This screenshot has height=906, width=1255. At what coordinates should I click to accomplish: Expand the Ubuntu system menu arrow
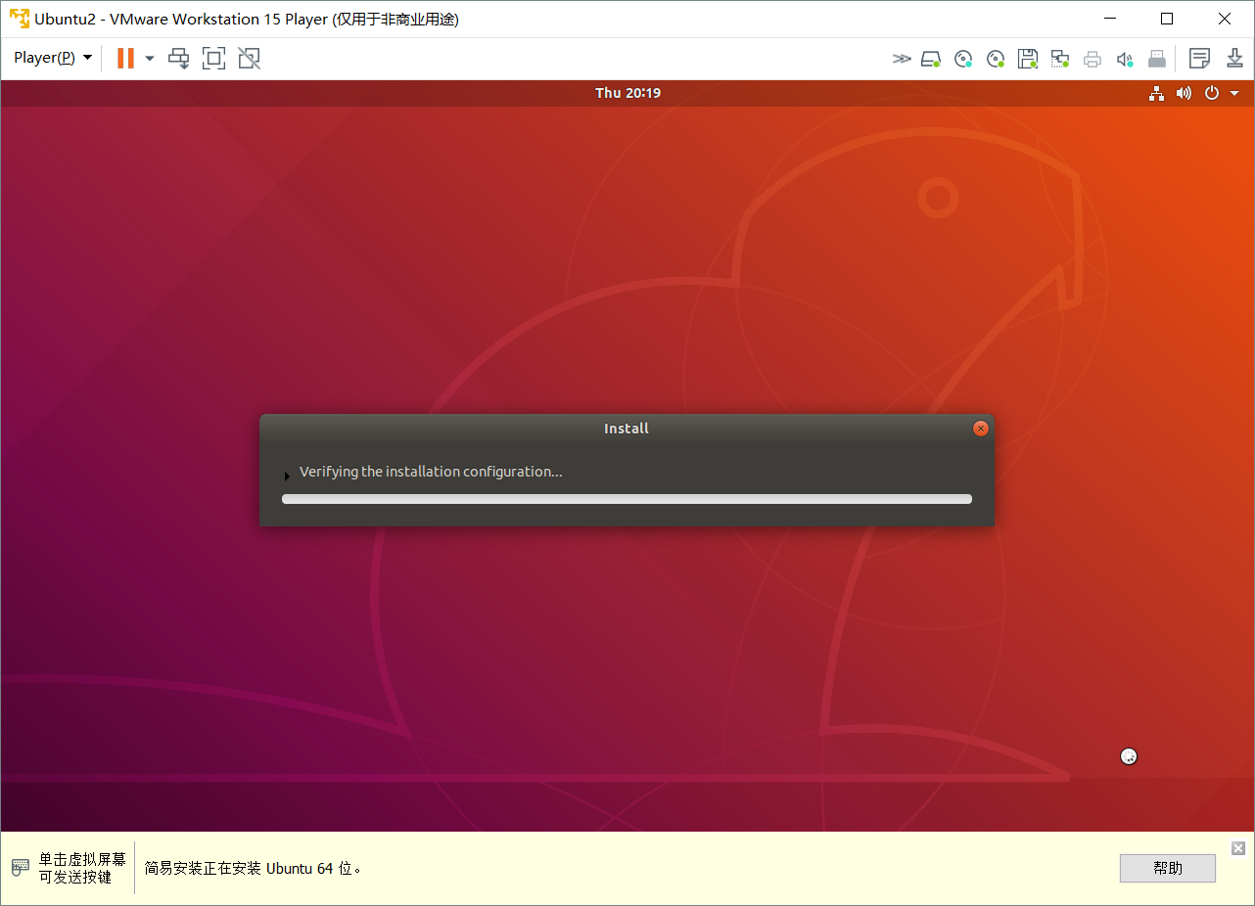coord(1234,94)
